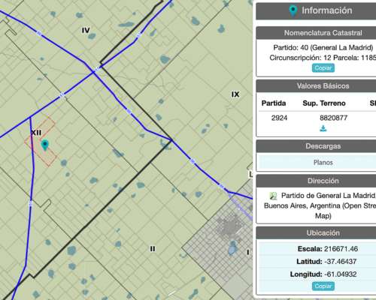Click circumscription label IV on the map
The height and width of the screenshot is (300, 376).
(x=86, y=30)
